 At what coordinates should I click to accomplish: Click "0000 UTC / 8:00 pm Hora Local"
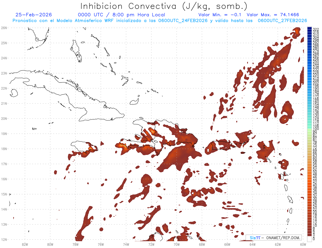[122, 15]
